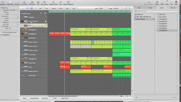Toggle the Loop checkbox in Inspector
Screen dimensions: 181x102
(10, 14)
